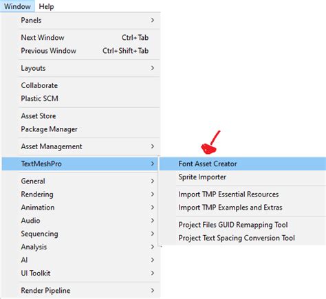Open the Render Pipeline submenu entry

click(80, 290)
